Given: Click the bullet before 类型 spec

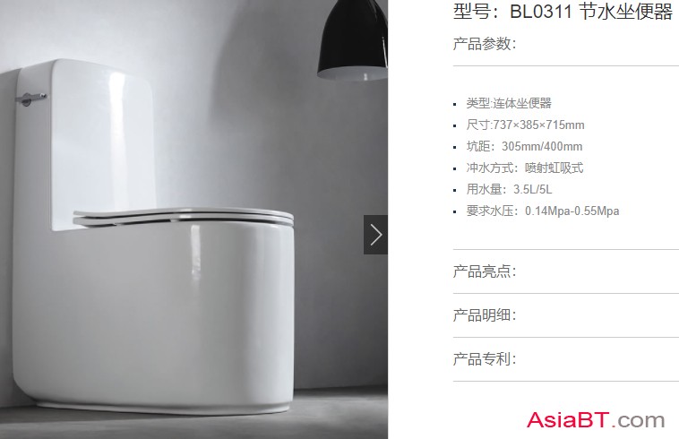Looking at the screenshot, I should tap(455, 104).
